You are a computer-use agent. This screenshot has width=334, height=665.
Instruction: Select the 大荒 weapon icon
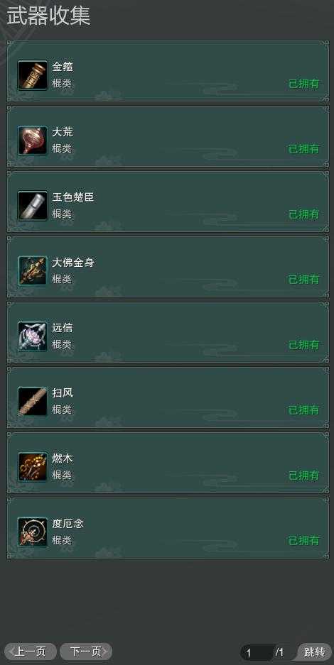(x=33, y=141)
